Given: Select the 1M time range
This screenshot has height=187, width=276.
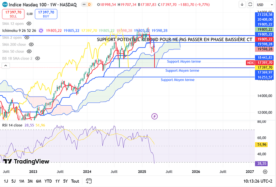Looking at the screenshot, I should [22, 181].
